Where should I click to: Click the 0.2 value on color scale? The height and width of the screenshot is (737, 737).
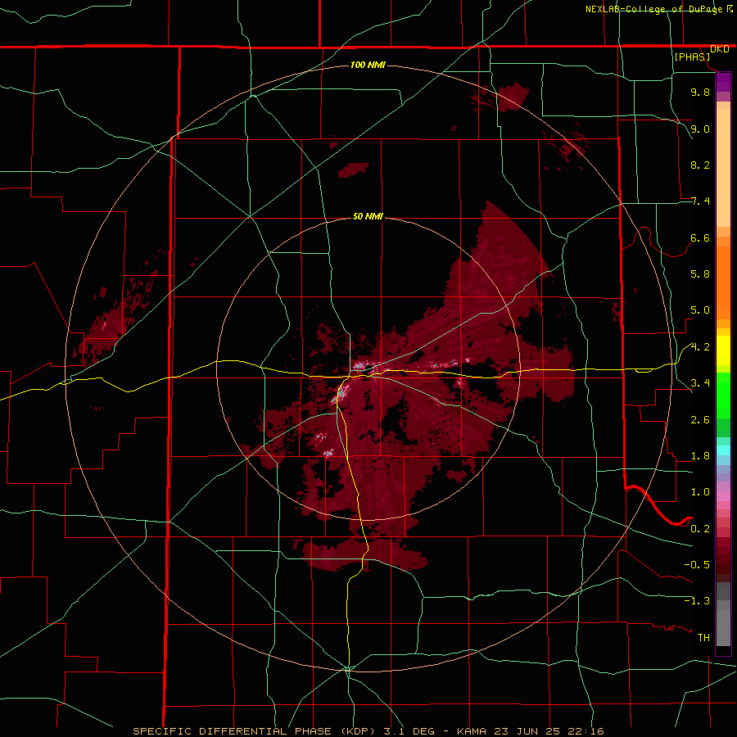point(700,529)
